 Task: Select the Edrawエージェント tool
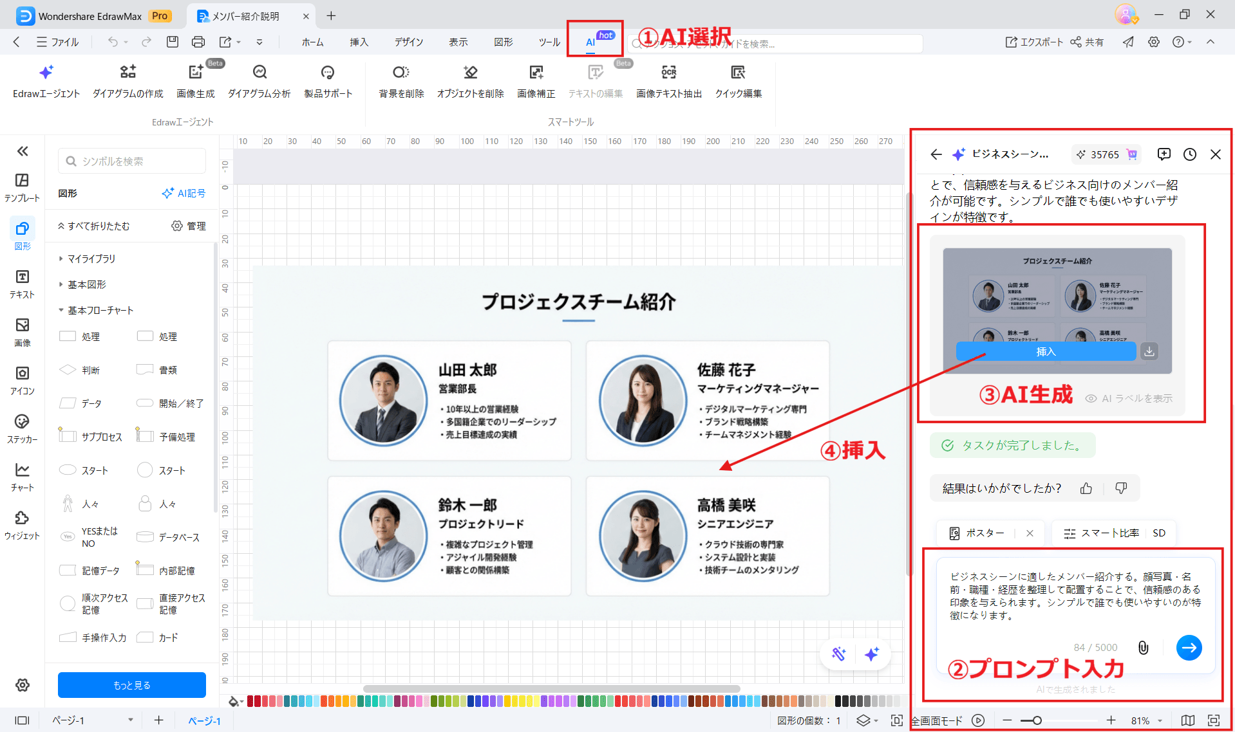(x=45, y=81)
